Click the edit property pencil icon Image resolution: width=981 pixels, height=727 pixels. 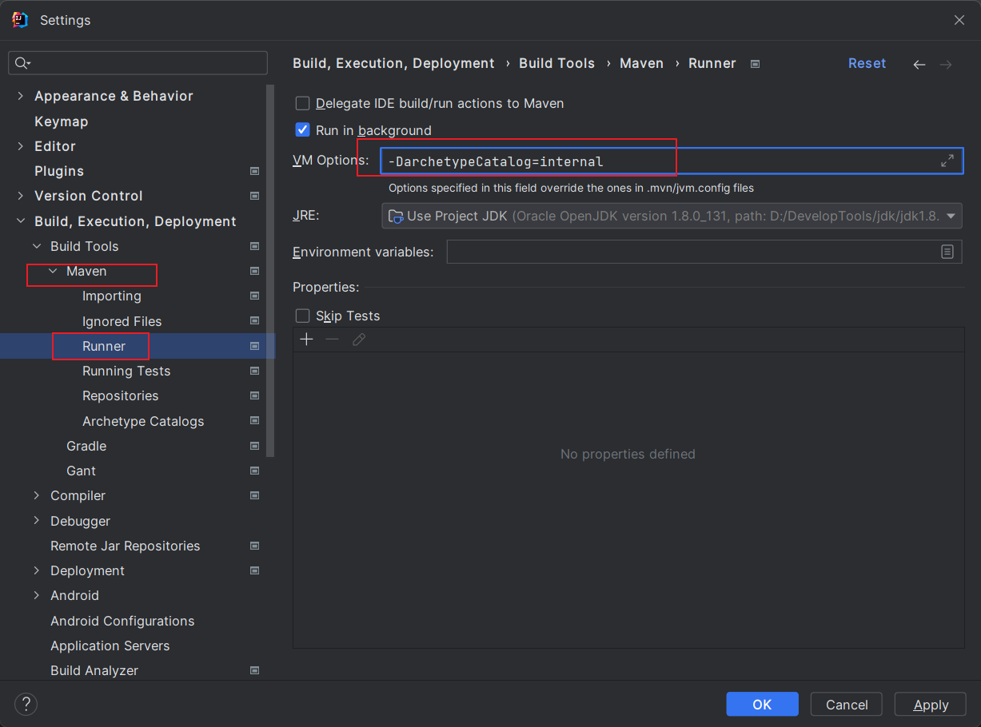click(x=359, y=340)
